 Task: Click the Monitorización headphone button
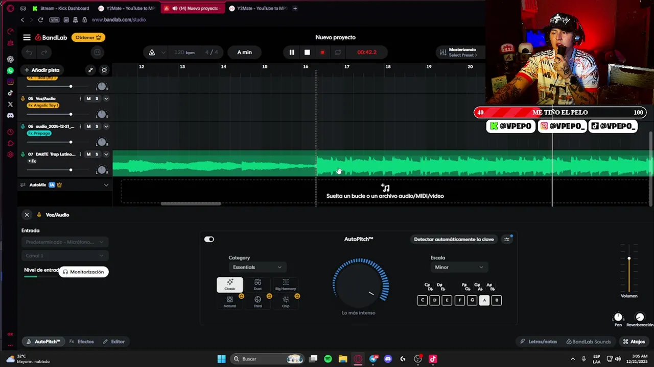83,272
